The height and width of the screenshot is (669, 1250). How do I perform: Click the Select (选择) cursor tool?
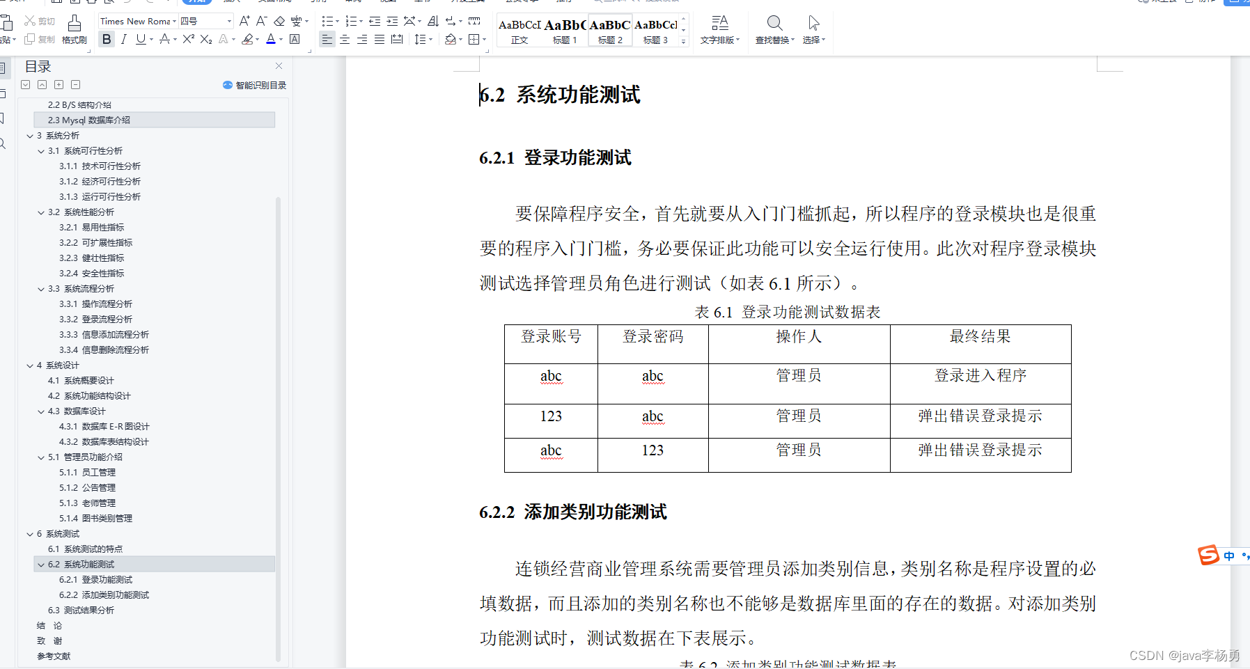[x=813, y=30]
